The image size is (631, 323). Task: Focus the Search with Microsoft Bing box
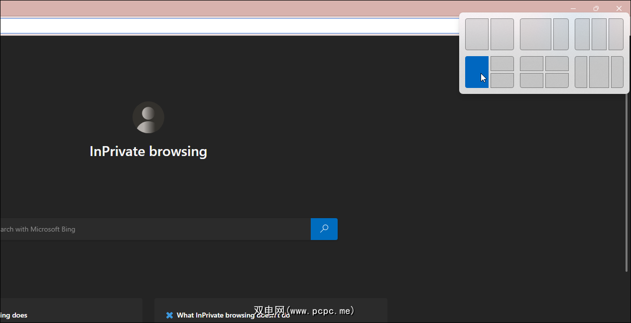coord(155,229)
